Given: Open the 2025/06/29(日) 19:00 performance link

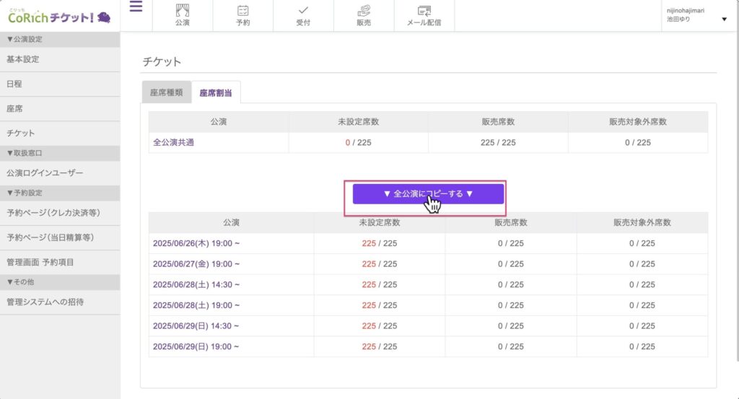Looking at the screenshot, I should pos(196,346).
